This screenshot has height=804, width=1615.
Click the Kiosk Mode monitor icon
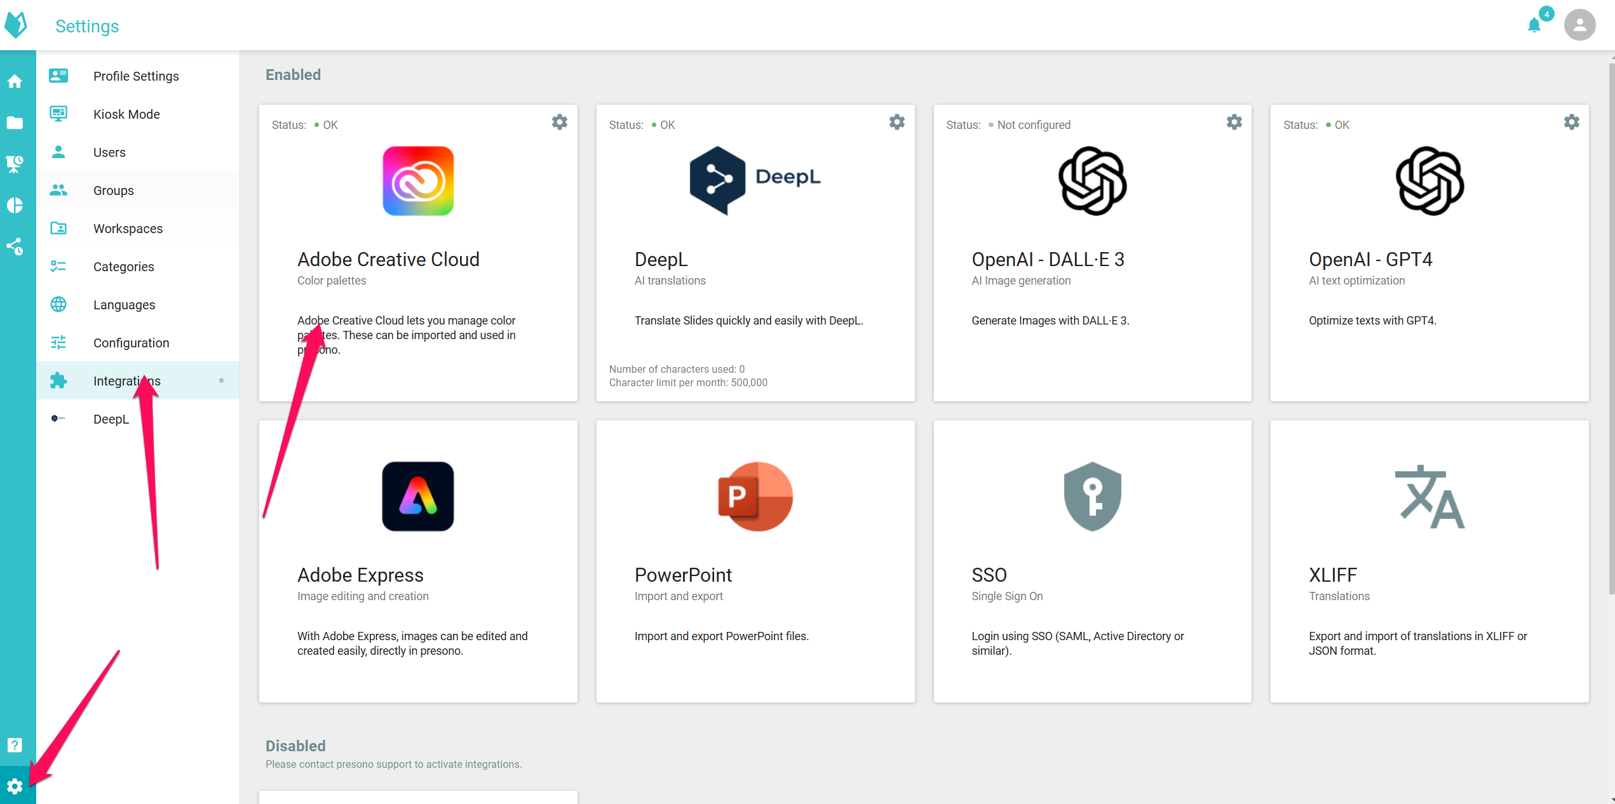tap(58, 114)
